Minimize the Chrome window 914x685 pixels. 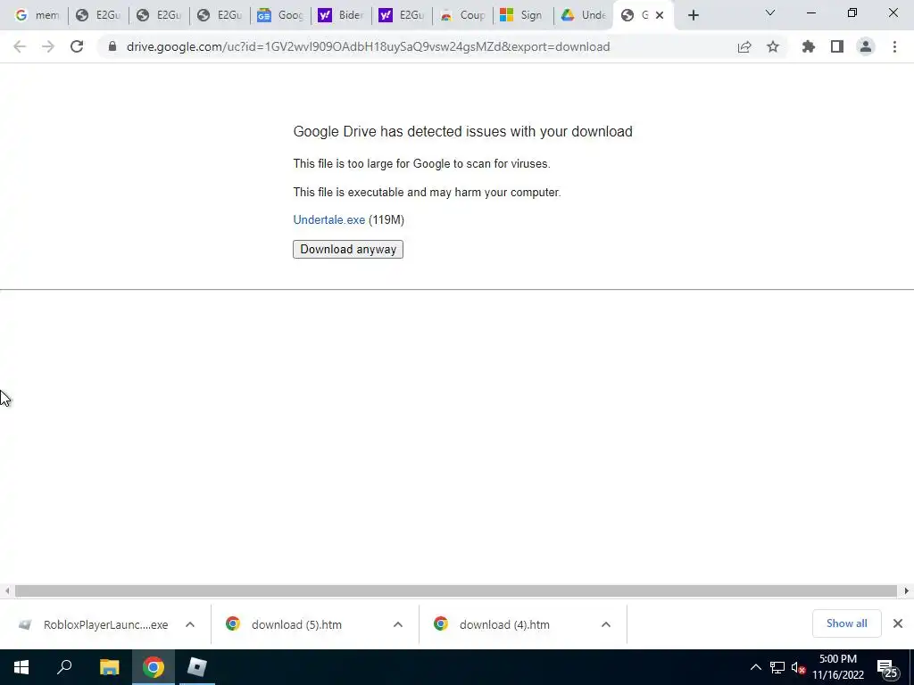(810, 12)
